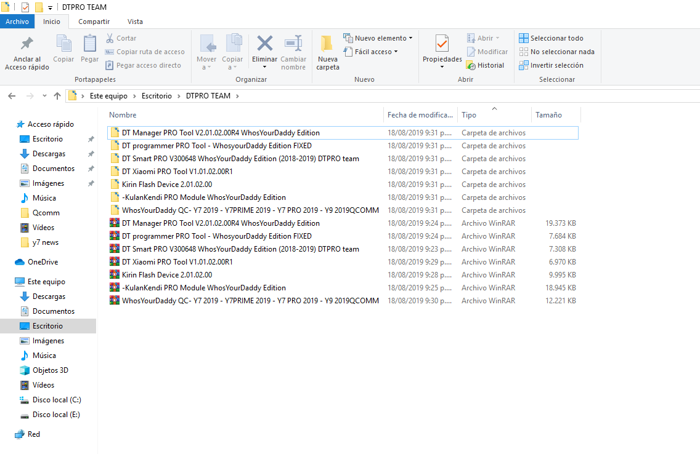Click the Cortar scissors icon
This screenshot has width=700, height=454.
pos(110,38)
